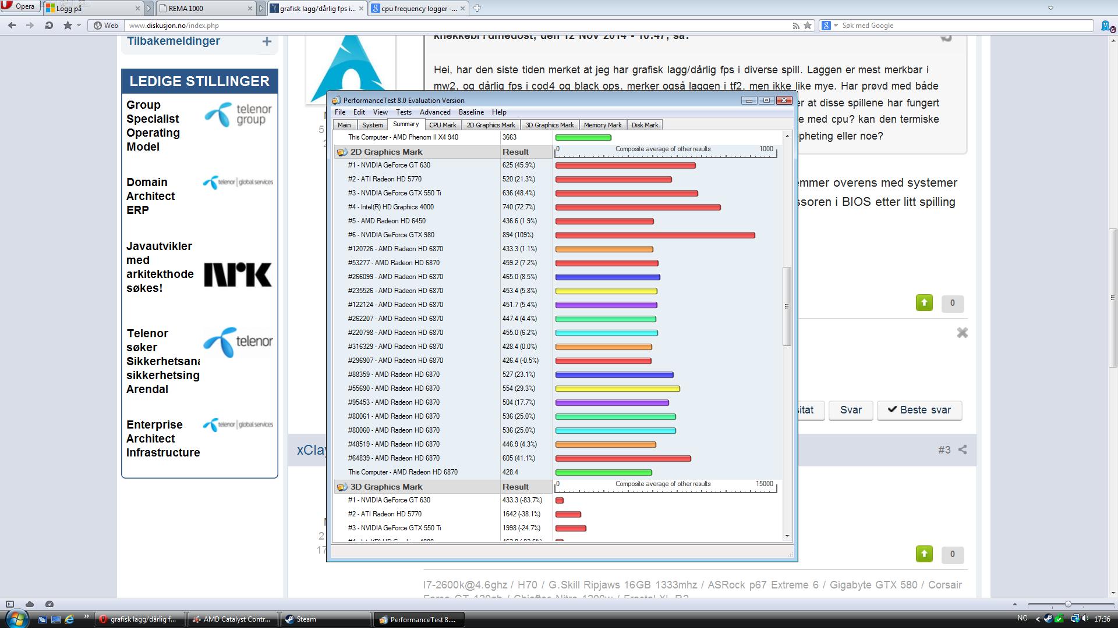The width and height of the screenshot is (1118, 628).
Task: Click the 3D Graphics Mark section header icon
Action: coord(342,487)
